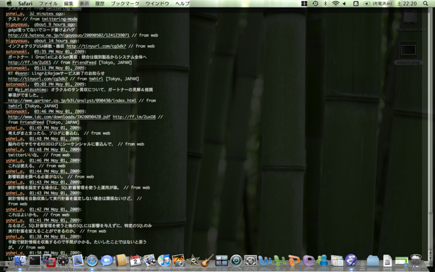
Task: Open iPhoto sunset-camera icon
Action: (178, 261)
